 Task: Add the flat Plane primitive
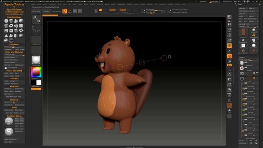21,25
